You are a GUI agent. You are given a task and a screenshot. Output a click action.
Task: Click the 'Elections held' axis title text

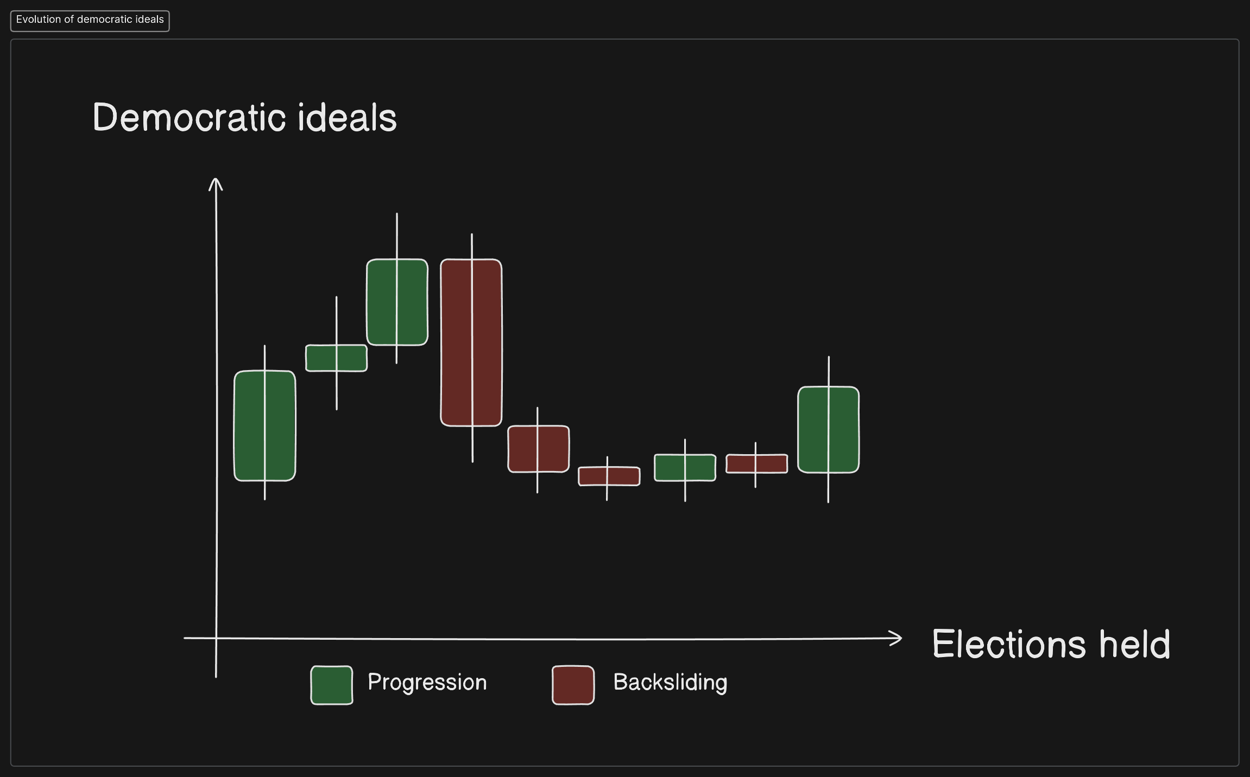coord(1051,644)
